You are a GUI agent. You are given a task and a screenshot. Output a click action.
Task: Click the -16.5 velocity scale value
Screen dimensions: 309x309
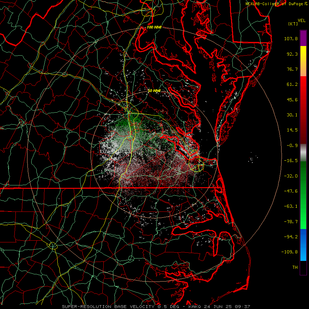pos(291,161)
